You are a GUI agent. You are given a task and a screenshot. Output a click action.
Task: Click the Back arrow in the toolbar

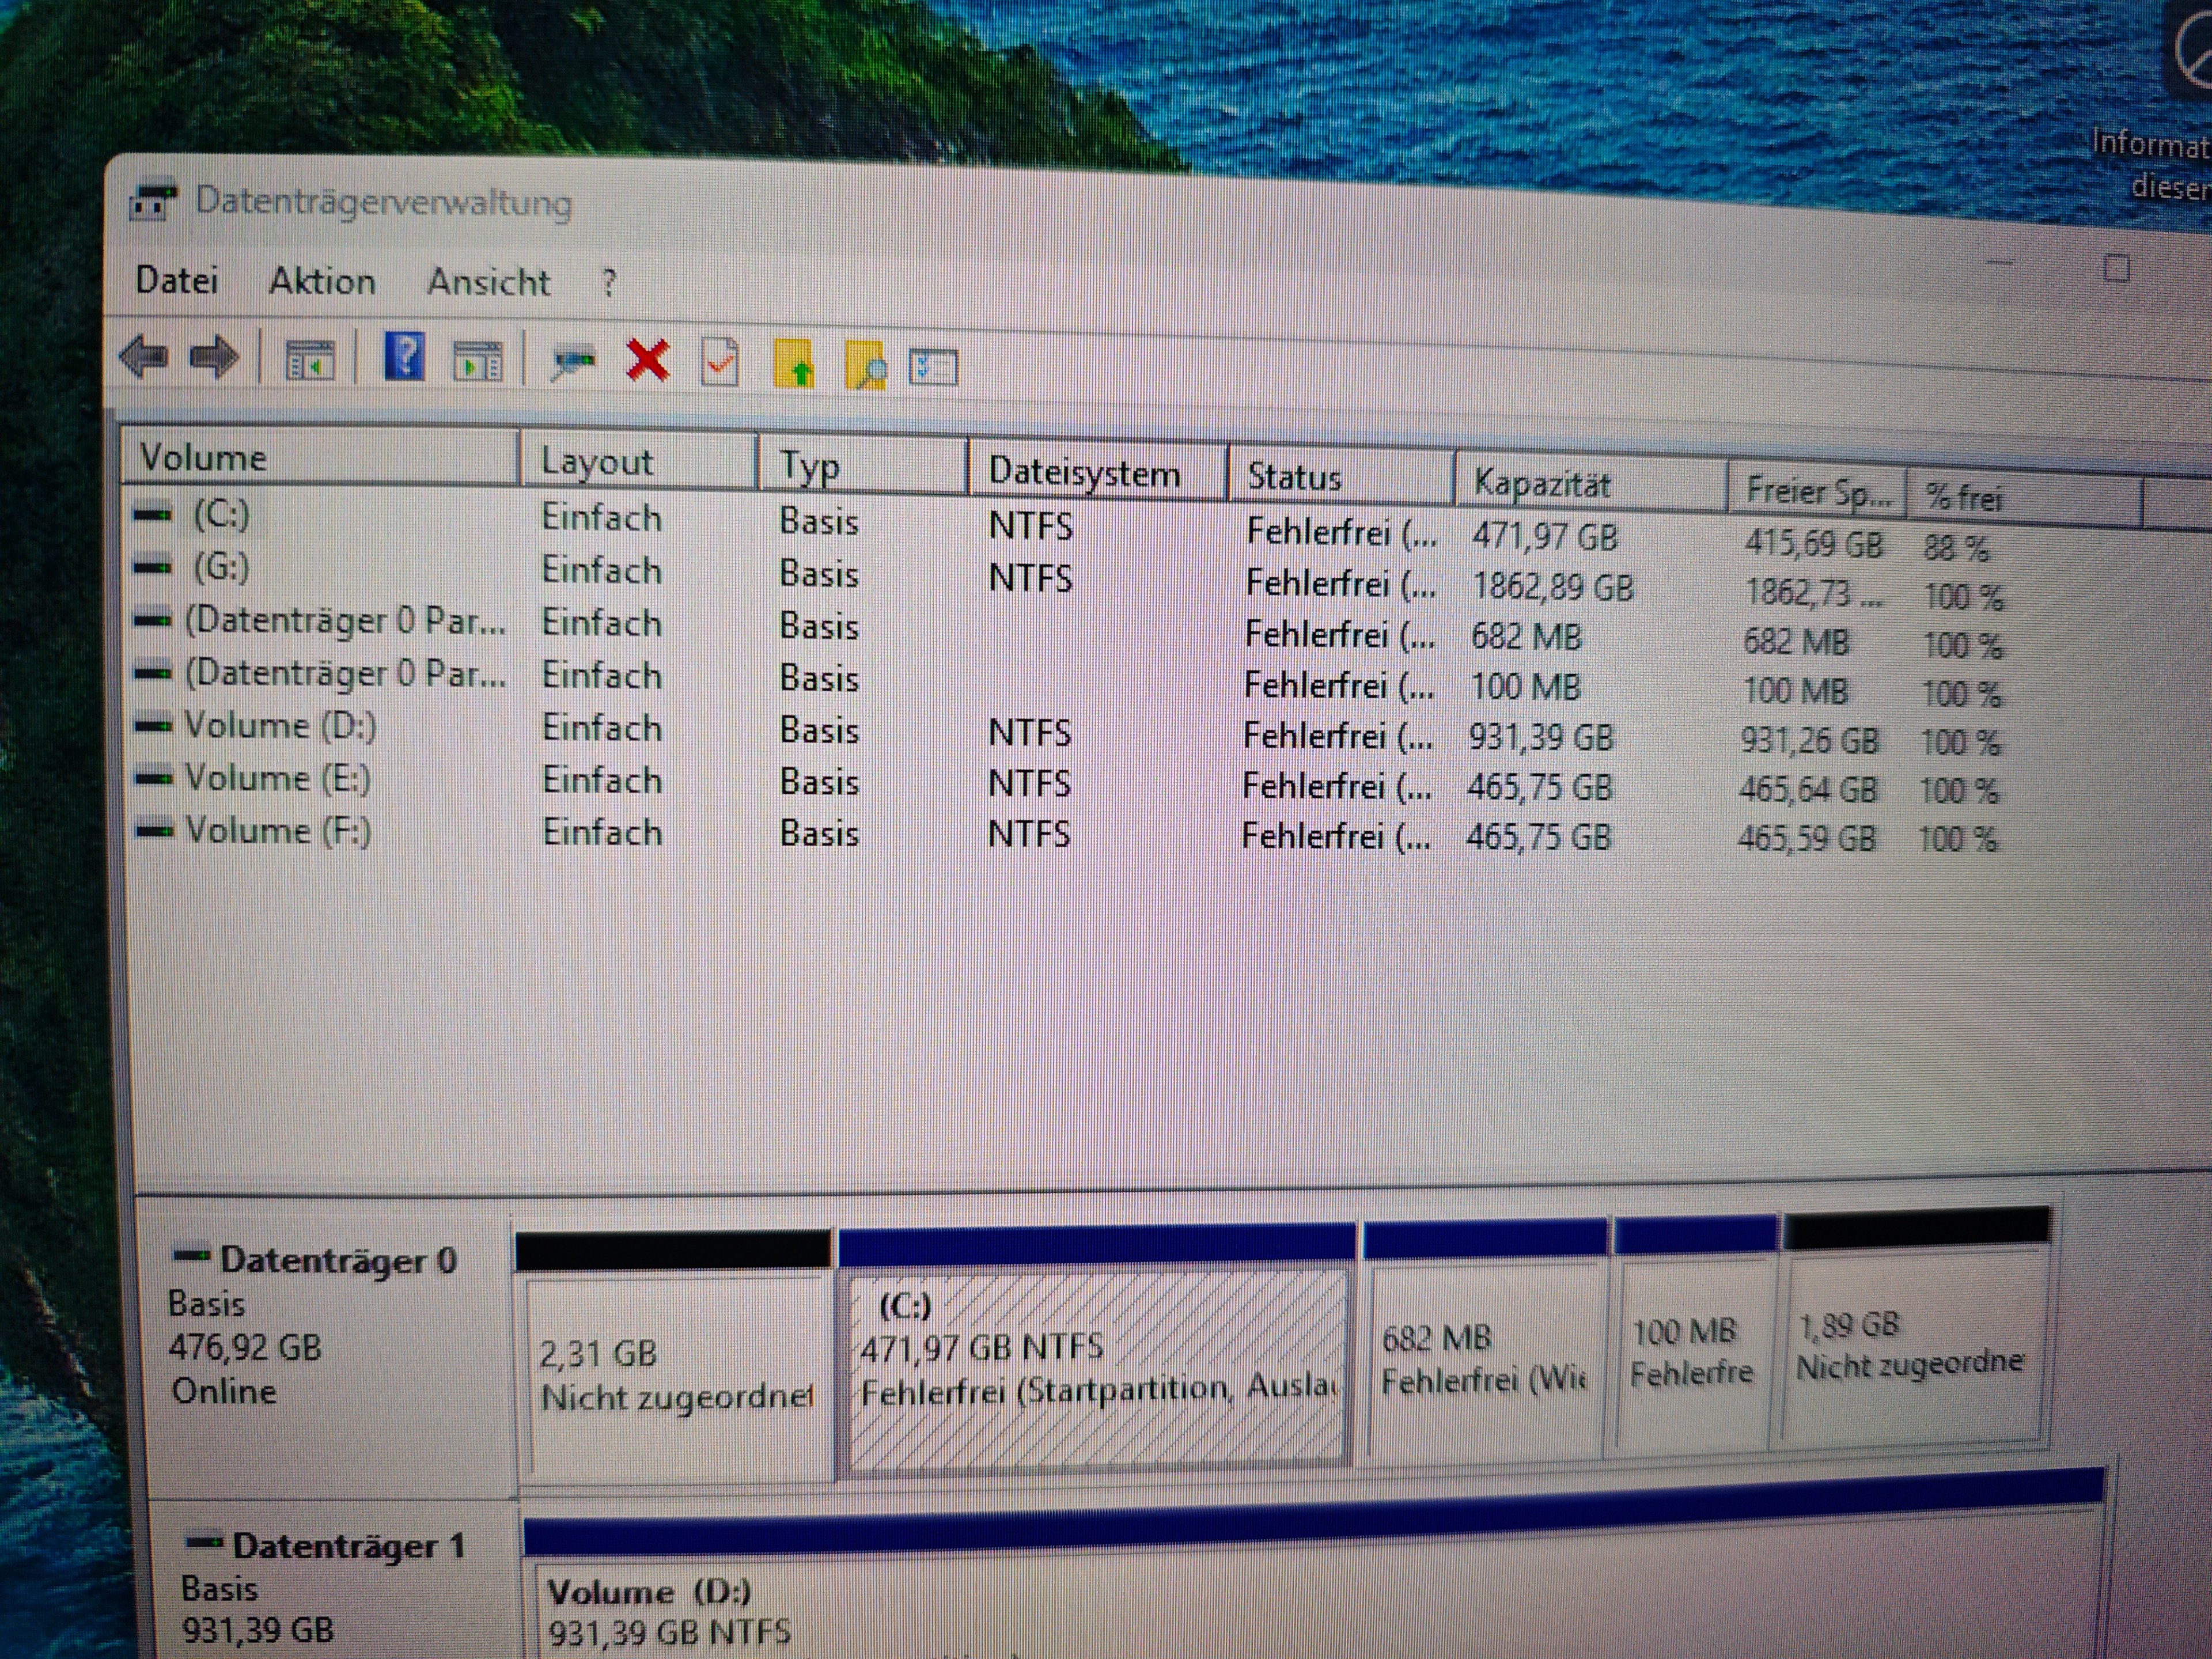click(x=144, y=356)
